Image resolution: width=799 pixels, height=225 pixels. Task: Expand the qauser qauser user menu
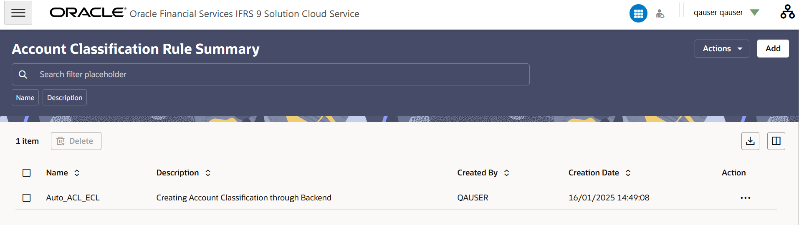tap(726, 12)
